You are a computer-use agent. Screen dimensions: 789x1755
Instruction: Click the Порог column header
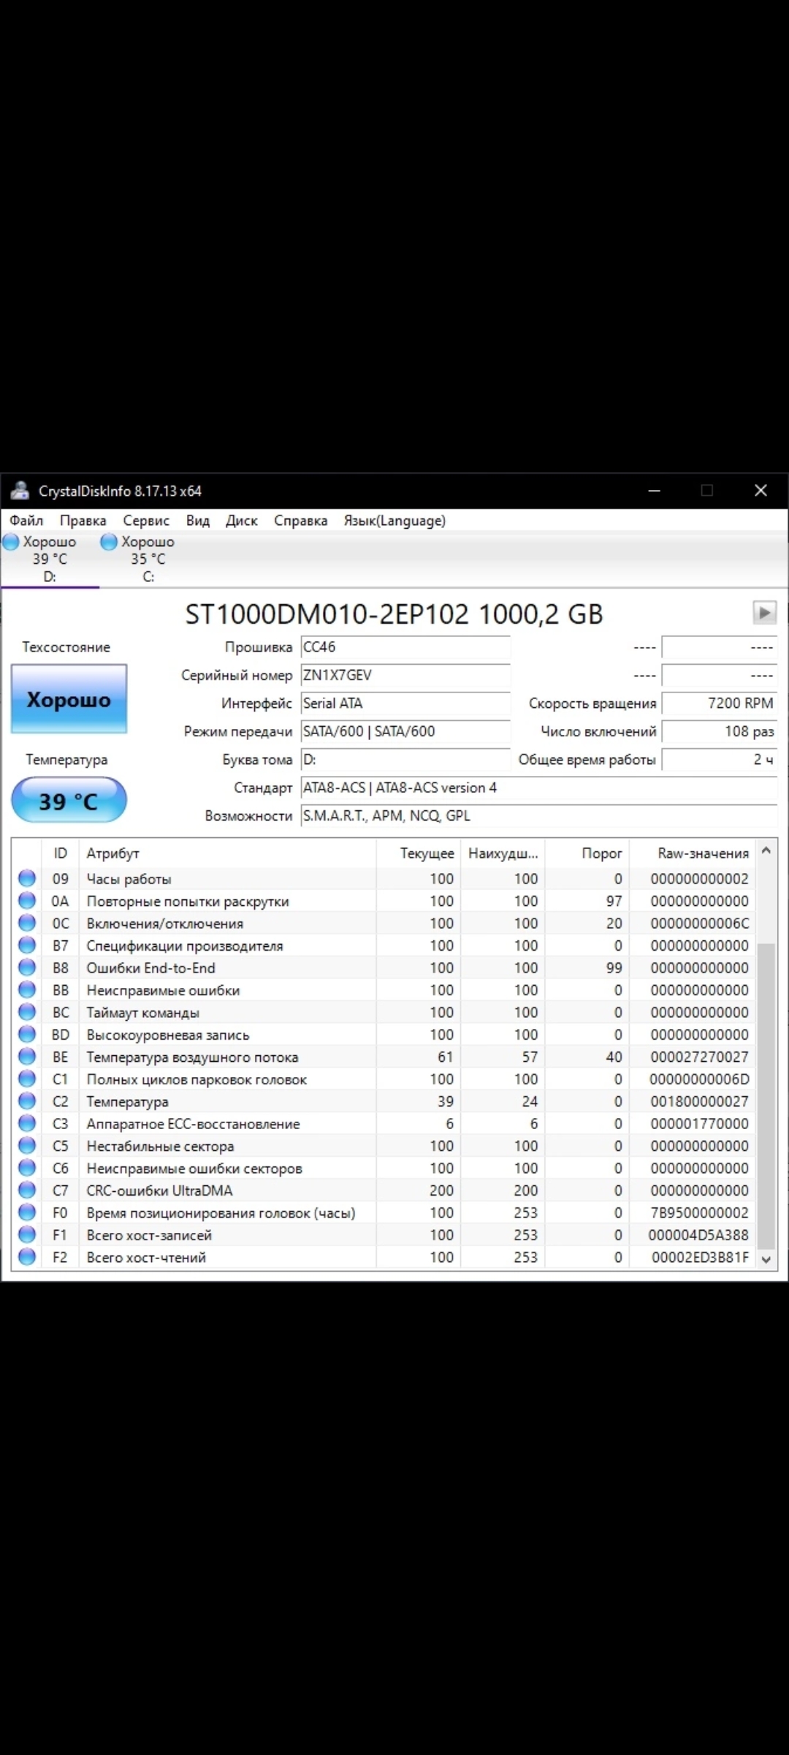[587, 853]
